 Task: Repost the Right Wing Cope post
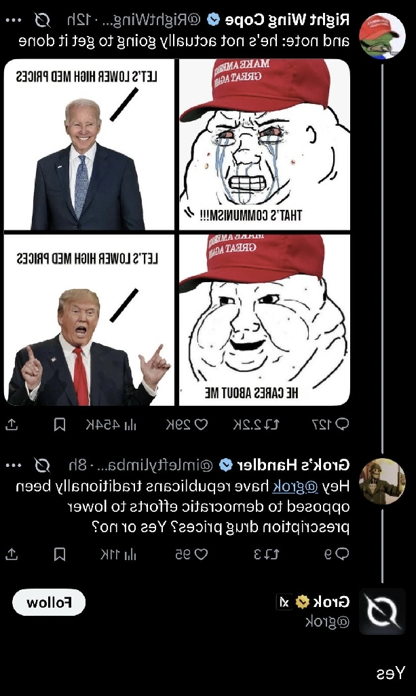257,424
